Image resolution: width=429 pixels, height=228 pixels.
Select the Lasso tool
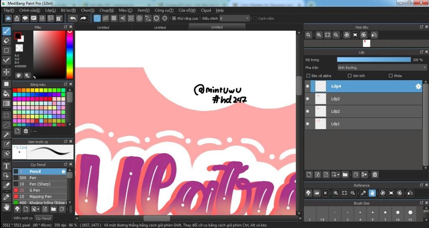(7, 125)
